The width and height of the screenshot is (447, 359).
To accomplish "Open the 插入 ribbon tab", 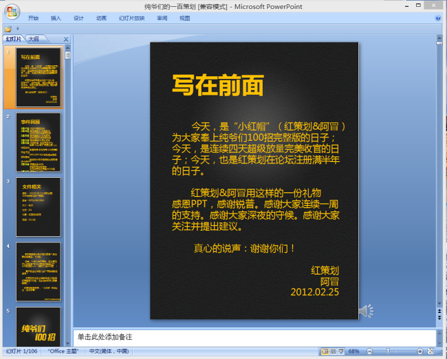I will (56, 19).
